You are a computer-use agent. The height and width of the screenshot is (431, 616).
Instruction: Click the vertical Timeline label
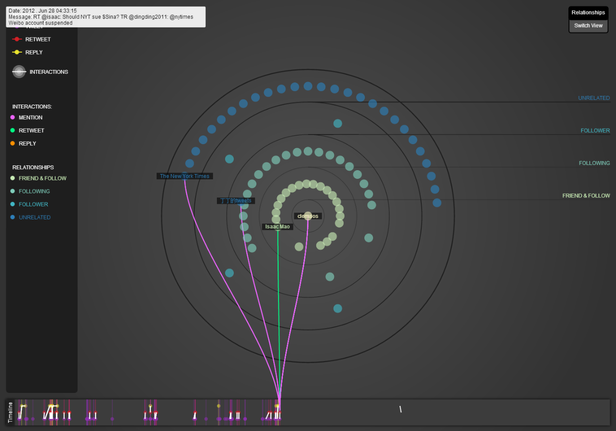pos(11,412)
